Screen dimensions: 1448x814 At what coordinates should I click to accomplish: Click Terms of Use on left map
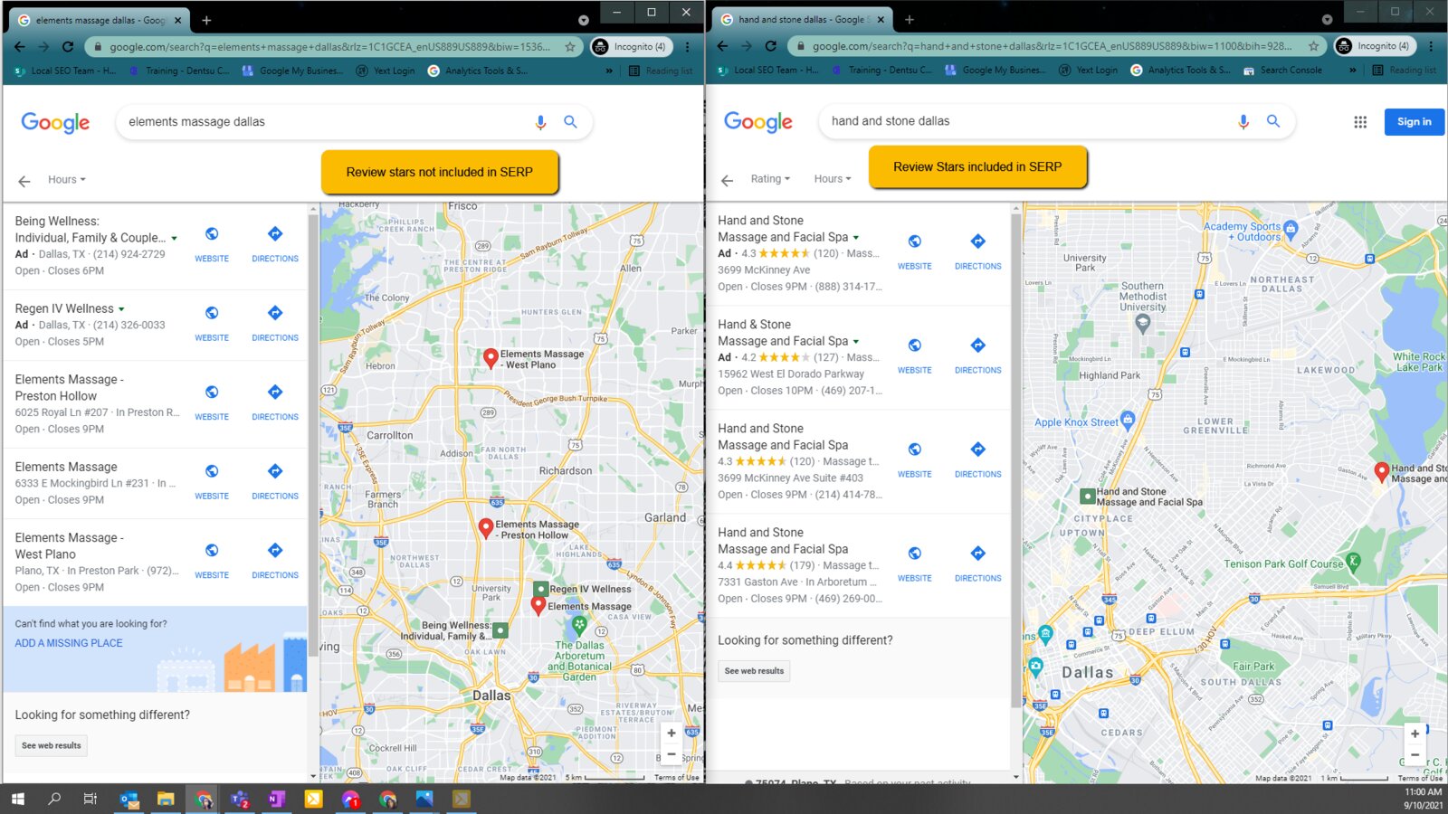[677, 778]
